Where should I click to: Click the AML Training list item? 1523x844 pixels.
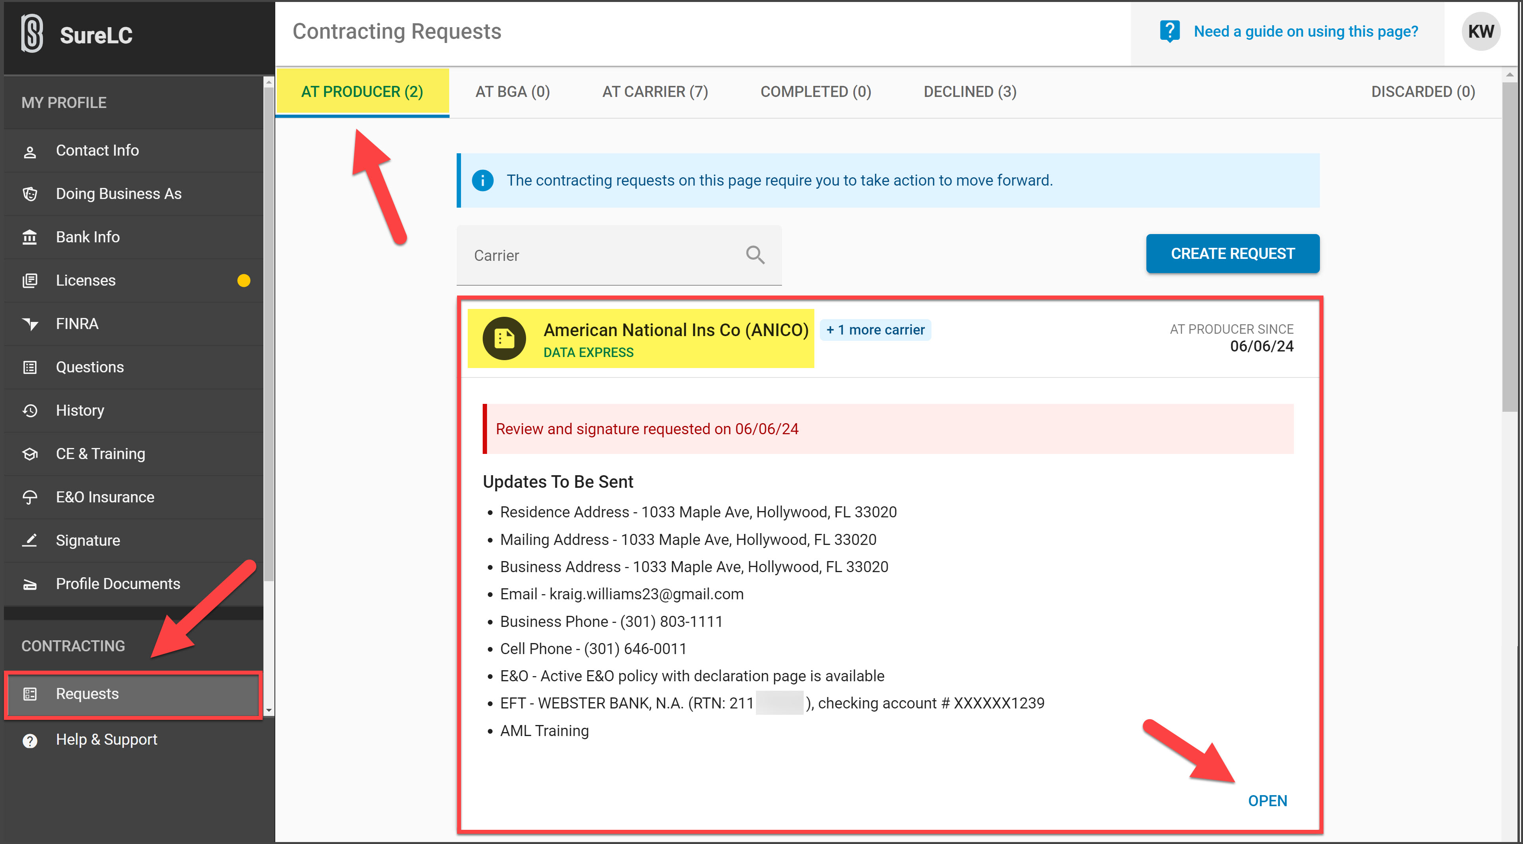point(544,731)
